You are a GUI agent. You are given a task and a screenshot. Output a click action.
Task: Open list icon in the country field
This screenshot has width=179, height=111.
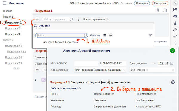pyautogui.click(x=173, y=70)
